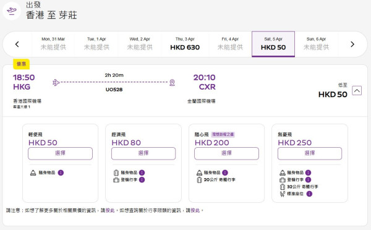Select the Tue, 1 Apr date tab
371x230 pixels.
(96, 44)
